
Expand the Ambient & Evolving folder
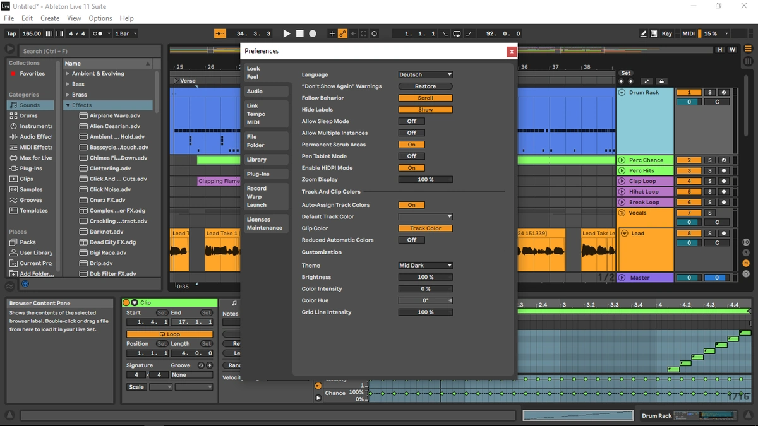coord(68,74)
